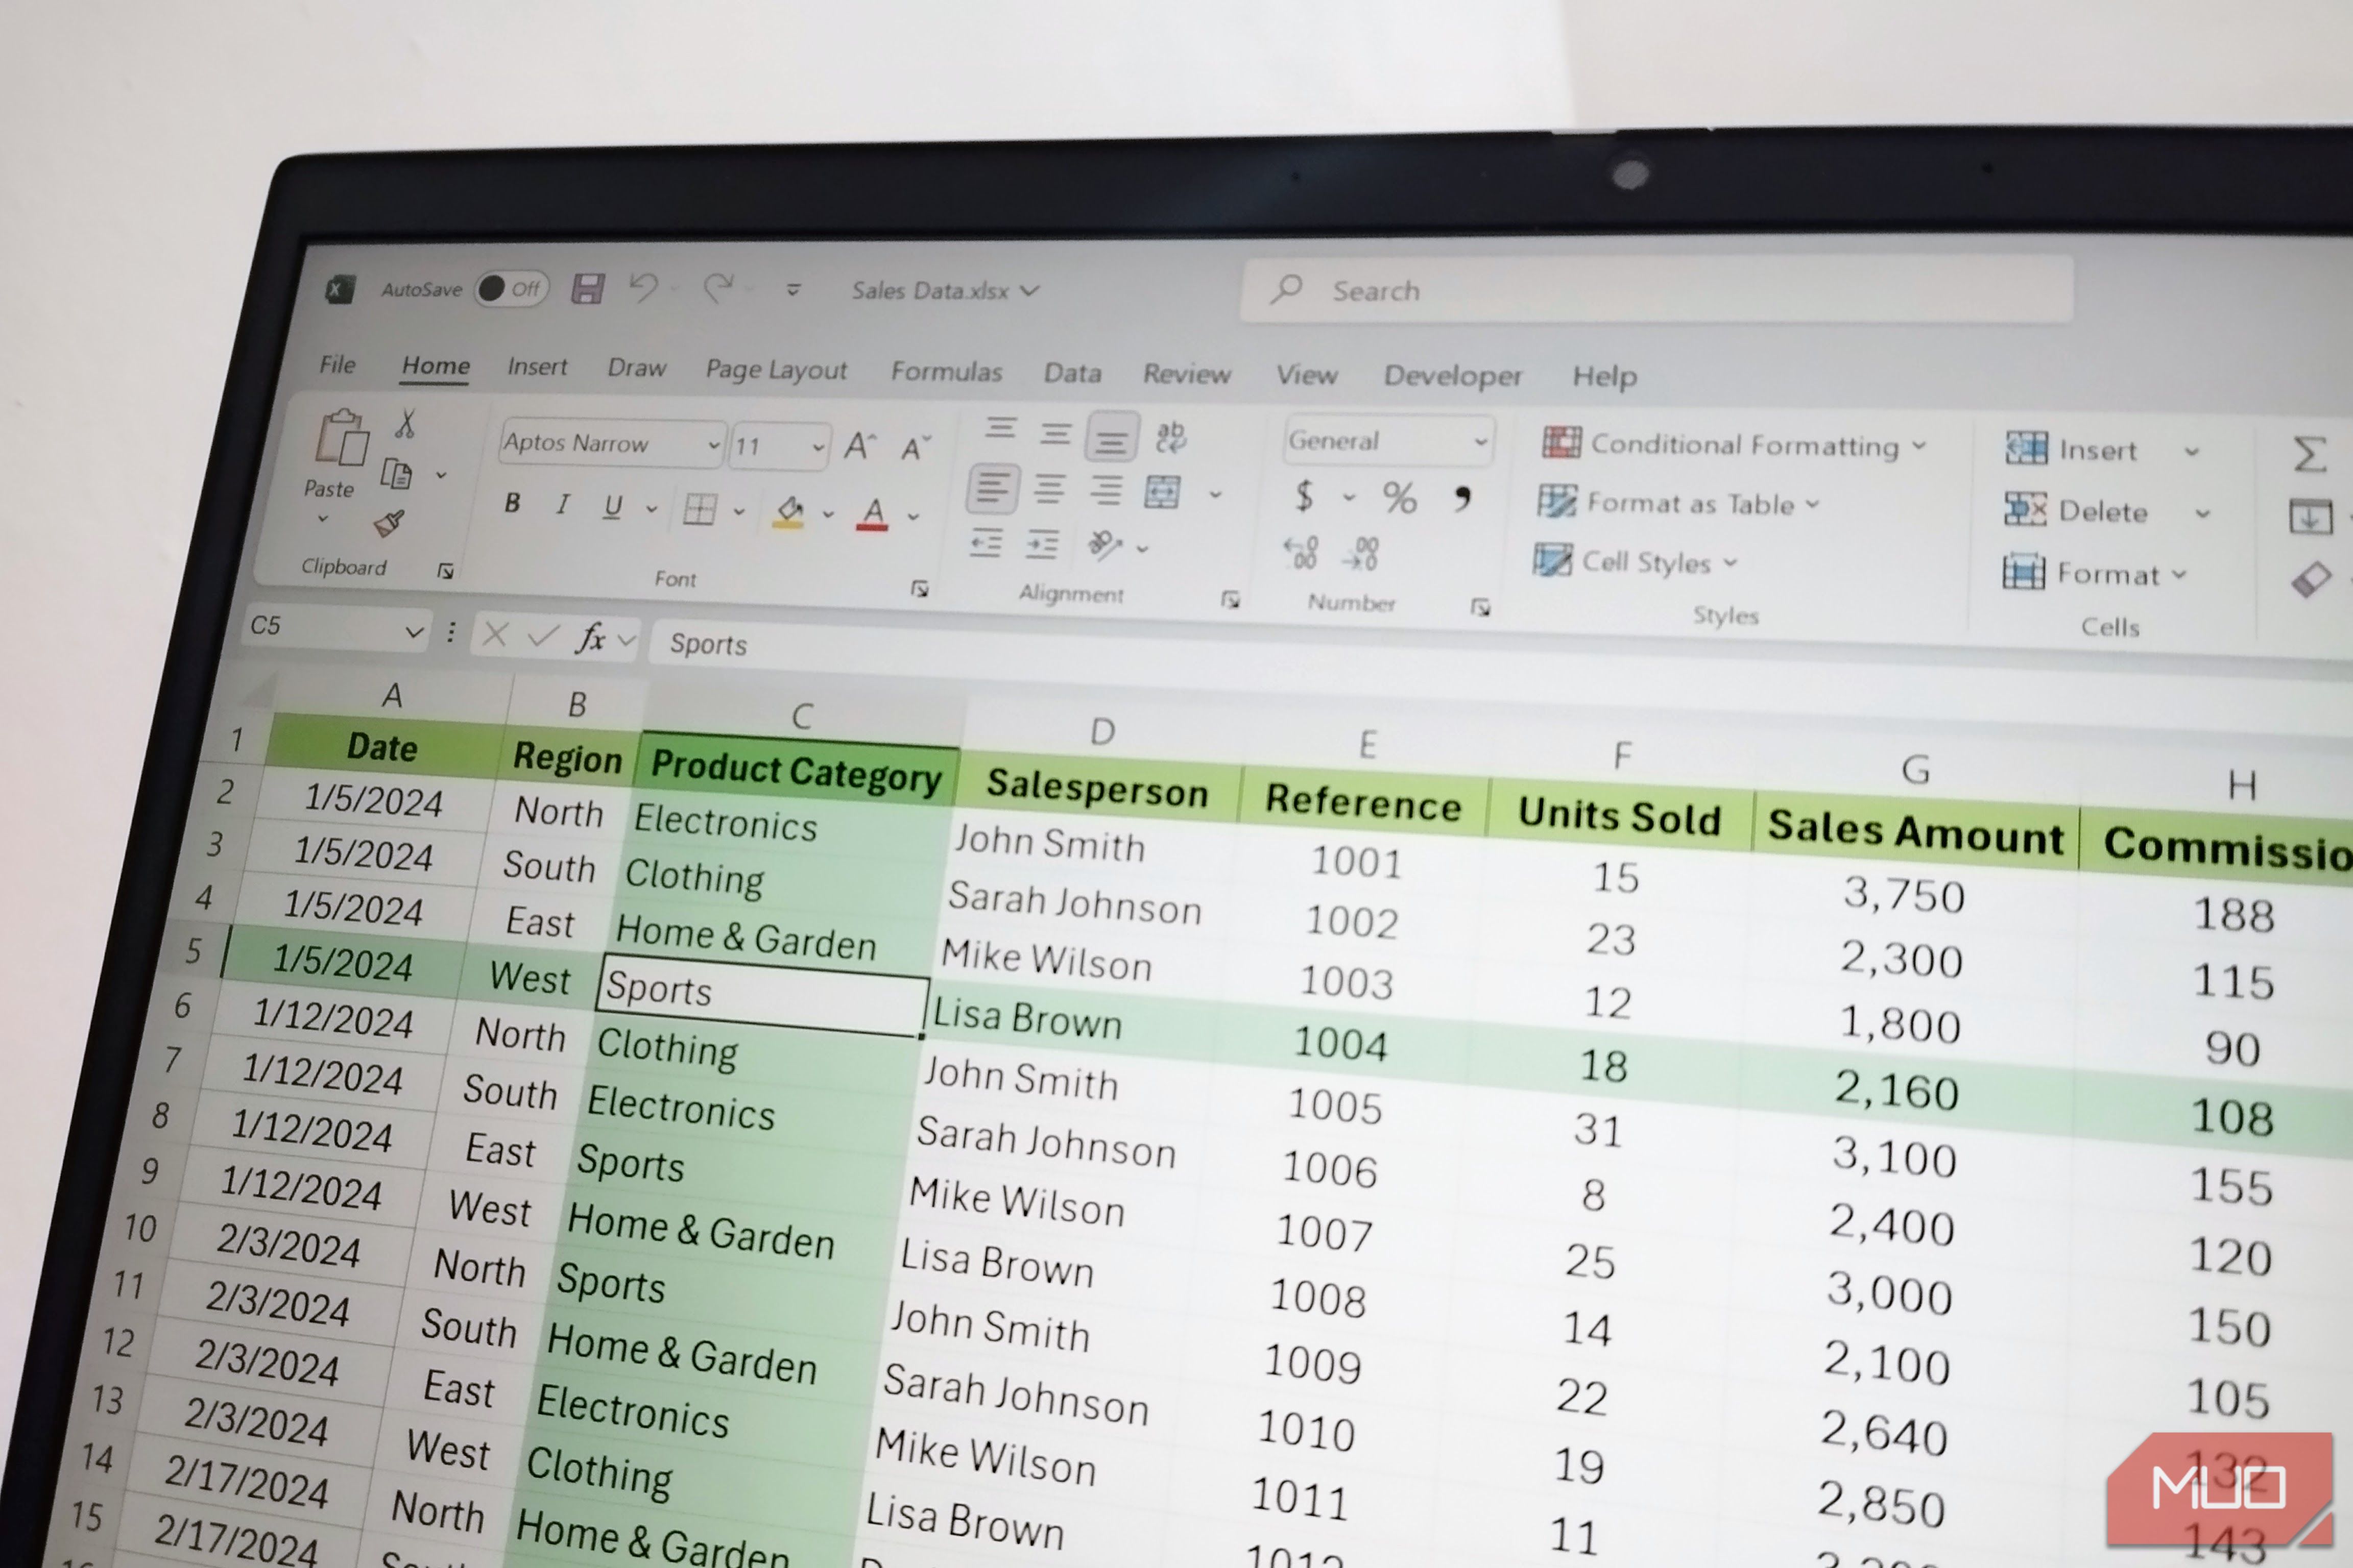Toggle italic formatting

click(562, 505)
